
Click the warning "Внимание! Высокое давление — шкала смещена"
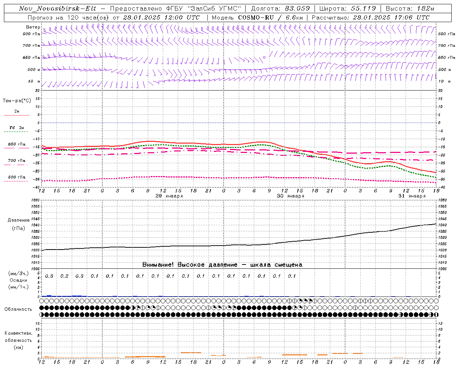coord(222,264)
